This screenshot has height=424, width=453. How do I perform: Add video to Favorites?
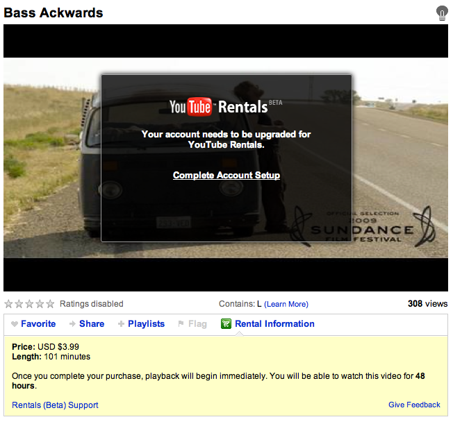(38, 324)
